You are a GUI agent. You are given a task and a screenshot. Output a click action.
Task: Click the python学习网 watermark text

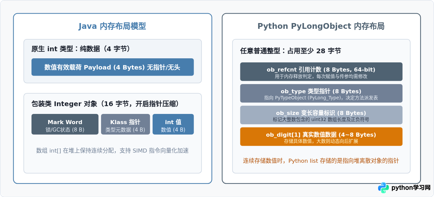click(411, 188)
